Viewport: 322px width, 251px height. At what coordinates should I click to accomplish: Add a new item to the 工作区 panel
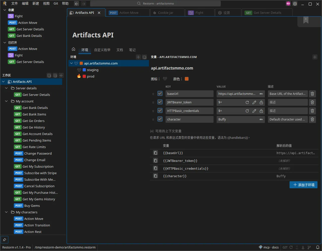pyautogui.click(x=61, y=75)
